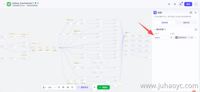The height and width of the screenshot is (92, 200).
Task: Click the comment icon in bottom toolbar
Action: coord(59,87)
